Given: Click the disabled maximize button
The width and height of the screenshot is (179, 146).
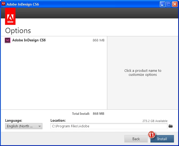Looking at the screenshot, I should 169,4.
